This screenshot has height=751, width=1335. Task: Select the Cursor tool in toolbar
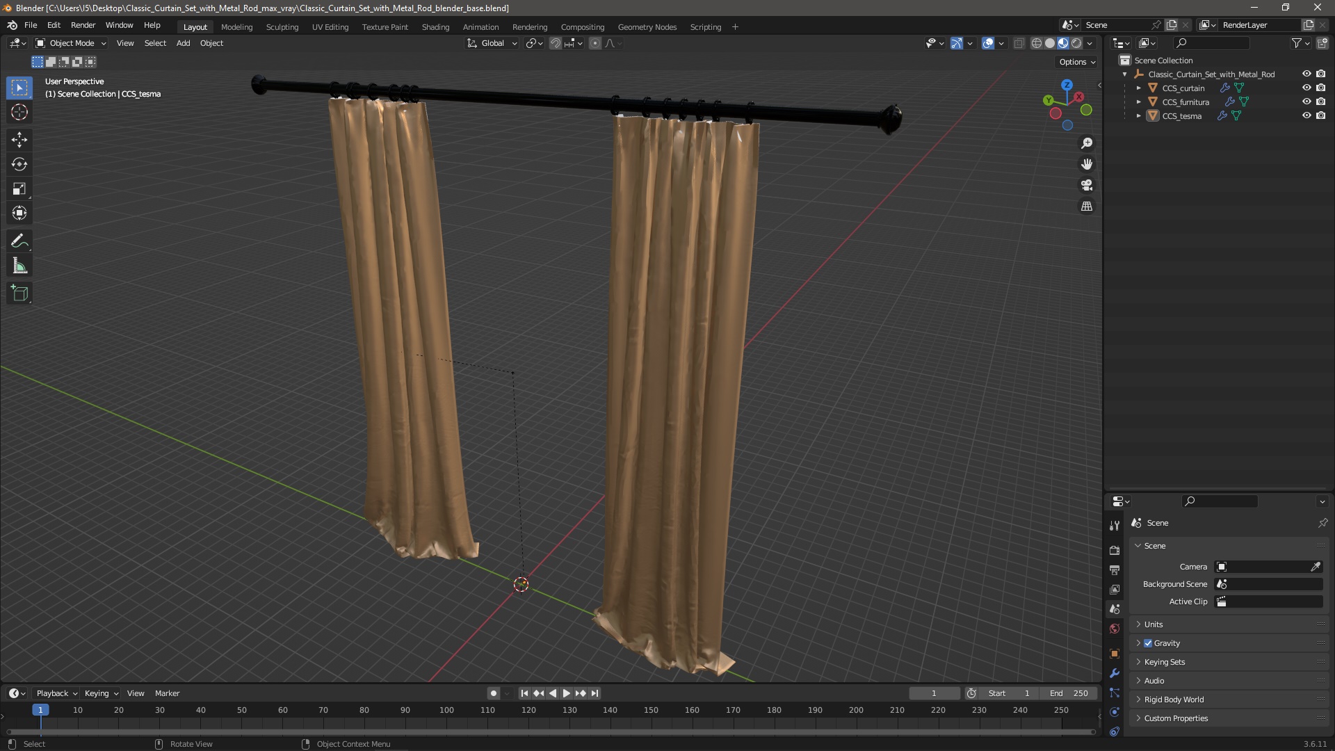coord(19,112)
